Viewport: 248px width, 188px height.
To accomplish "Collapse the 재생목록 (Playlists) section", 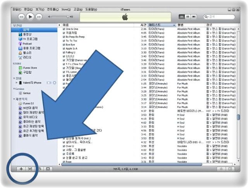I will [x=14, y=99].
